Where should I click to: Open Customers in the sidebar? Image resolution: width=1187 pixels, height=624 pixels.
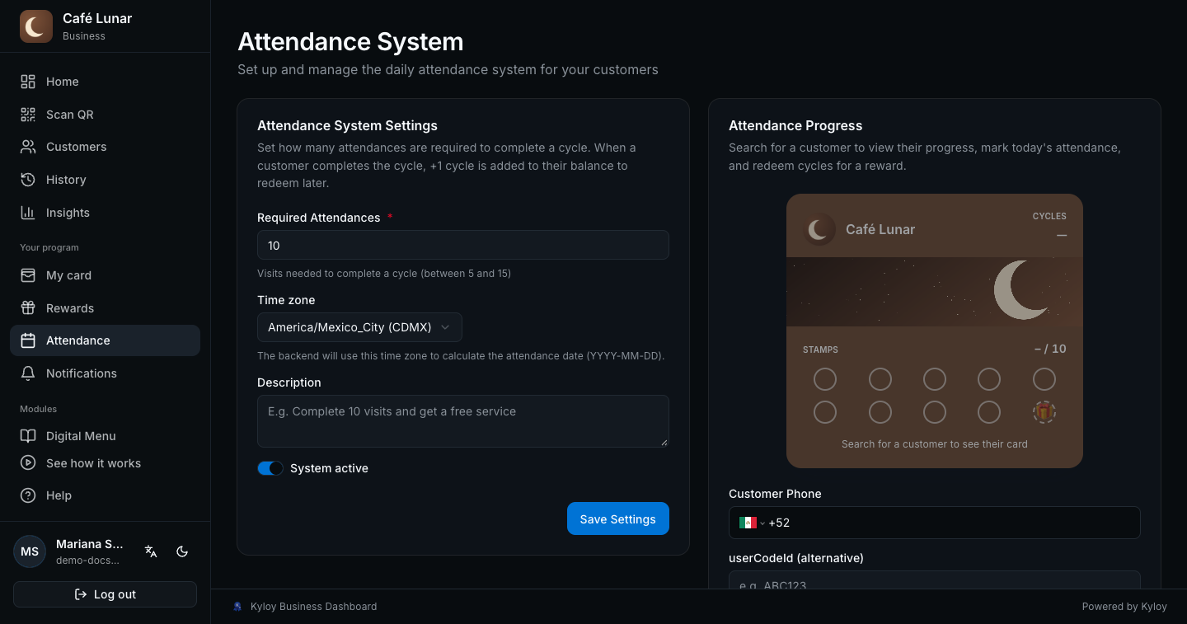click(105, 147)
